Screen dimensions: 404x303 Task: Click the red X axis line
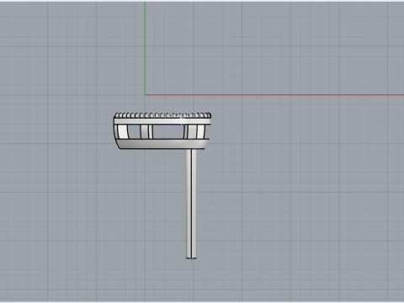coord(274,95)
